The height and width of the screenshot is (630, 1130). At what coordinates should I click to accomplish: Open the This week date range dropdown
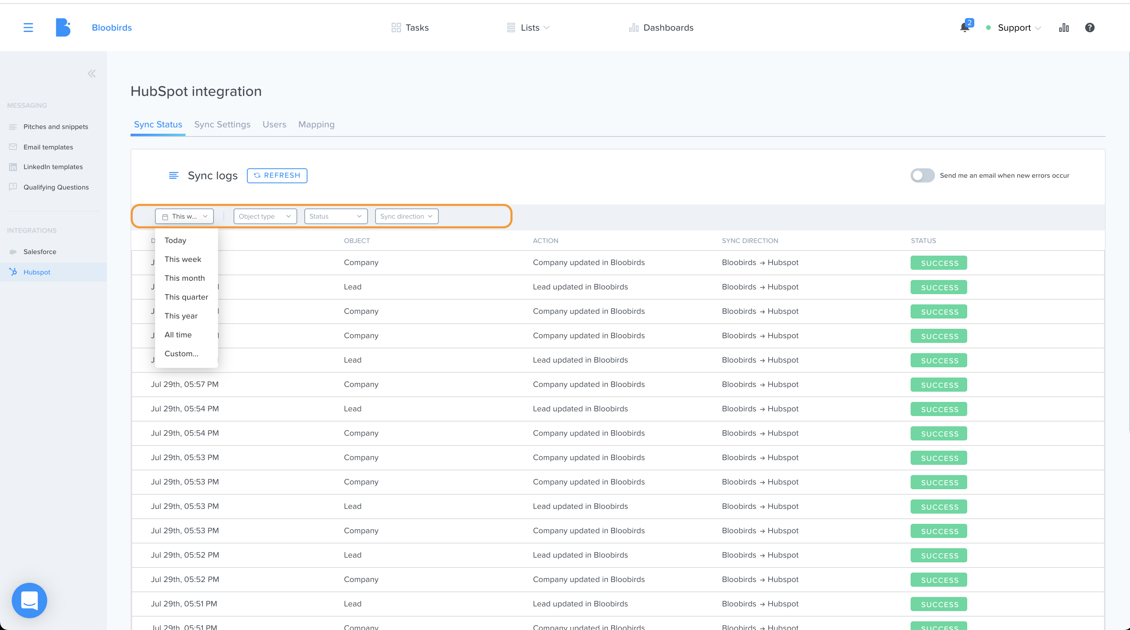184,216
